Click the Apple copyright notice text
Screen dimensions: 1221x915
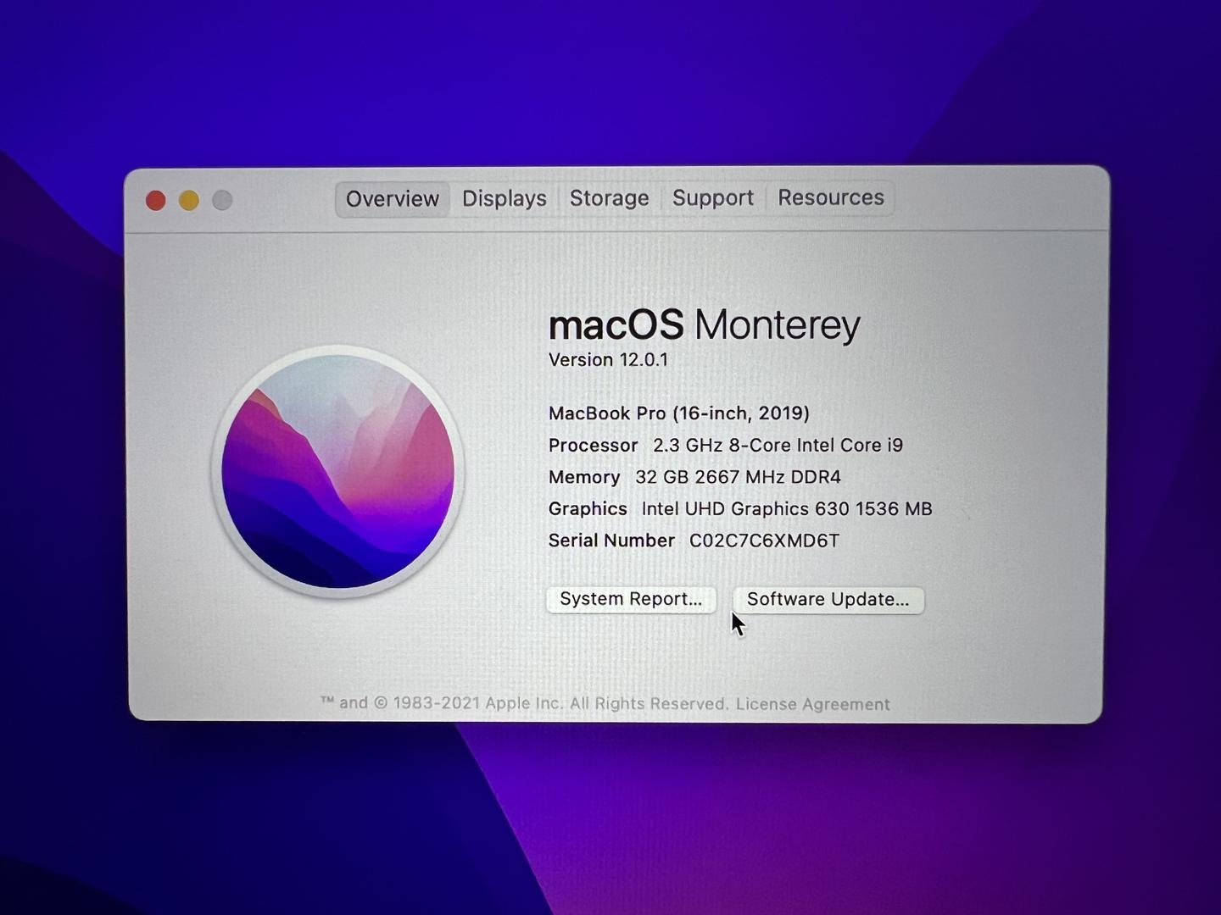[524, 703]
